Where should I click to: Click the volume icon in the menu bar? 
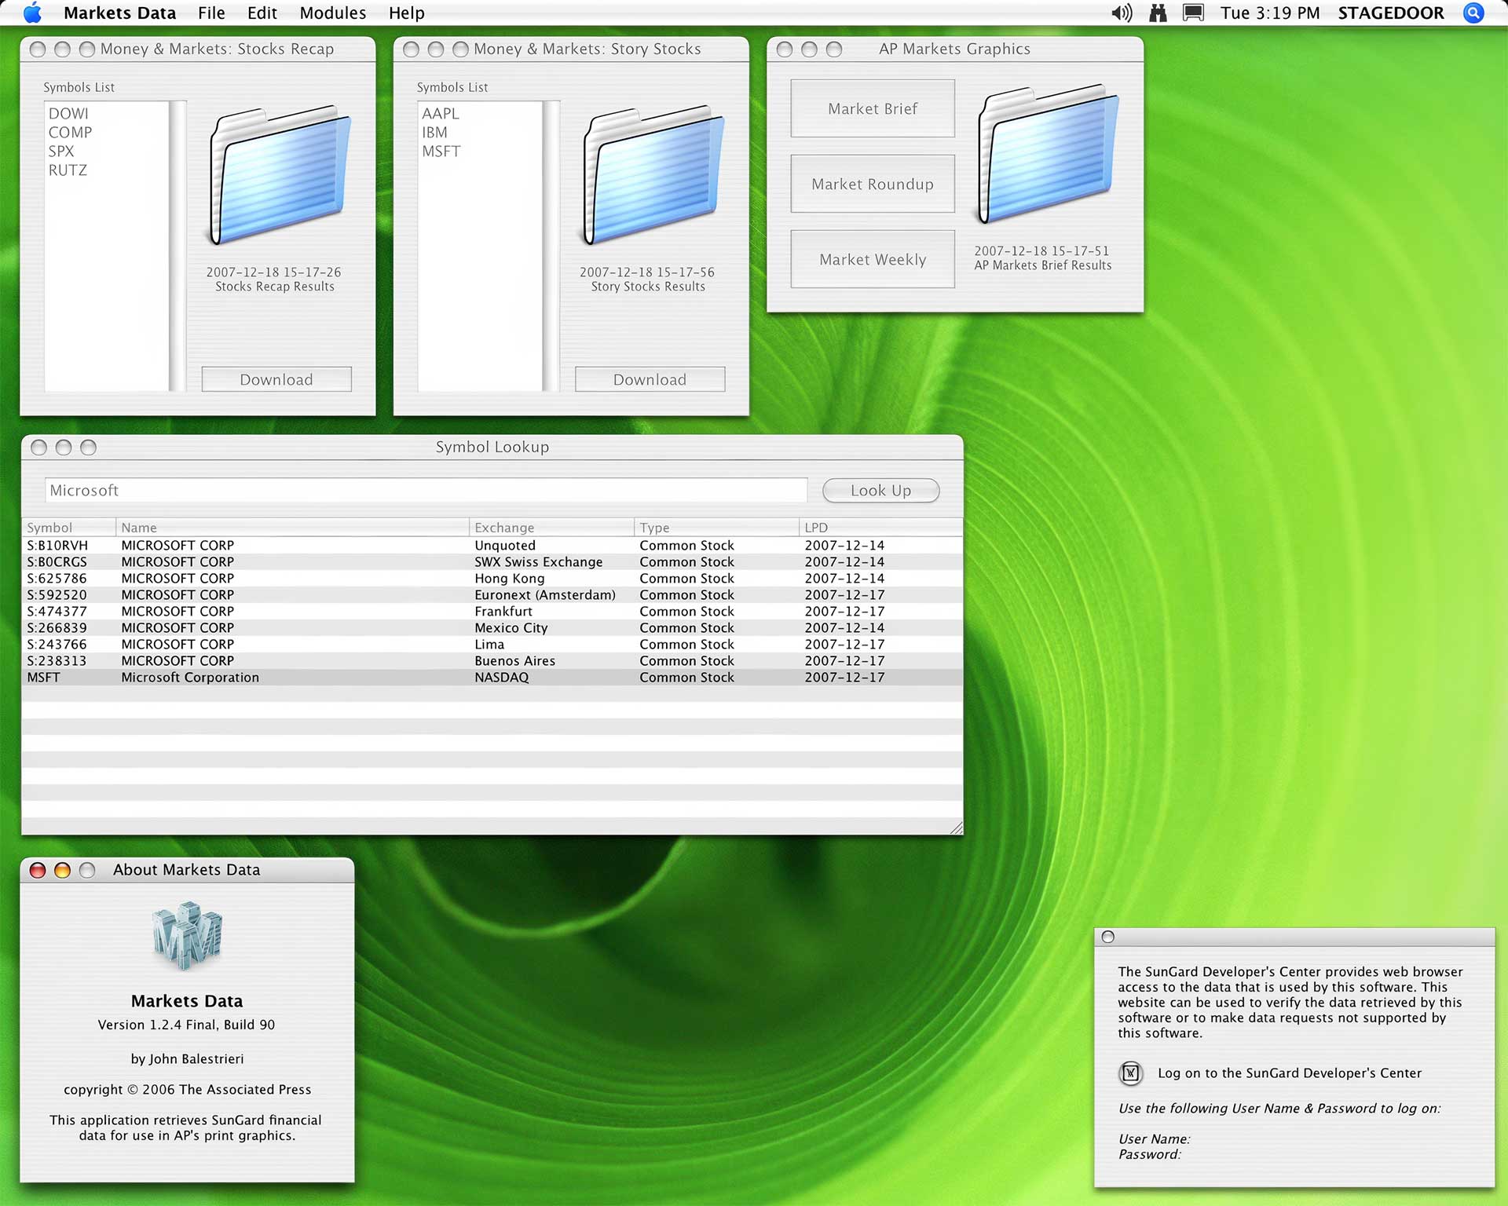click(1122, 13)
